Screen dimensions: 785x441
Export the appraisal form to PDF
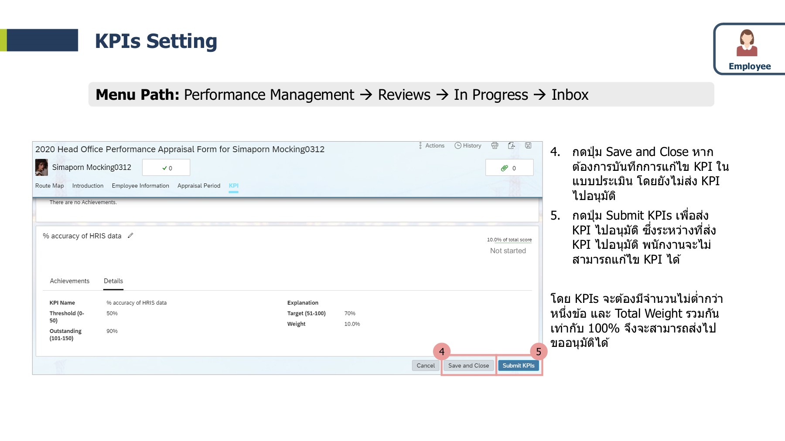click(511, 146)
